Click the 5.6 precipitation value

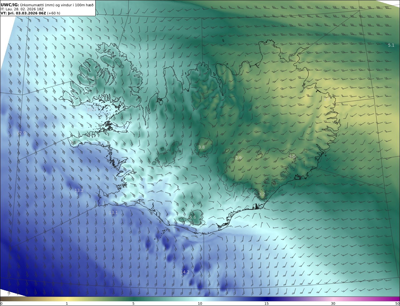click(193, 217)
